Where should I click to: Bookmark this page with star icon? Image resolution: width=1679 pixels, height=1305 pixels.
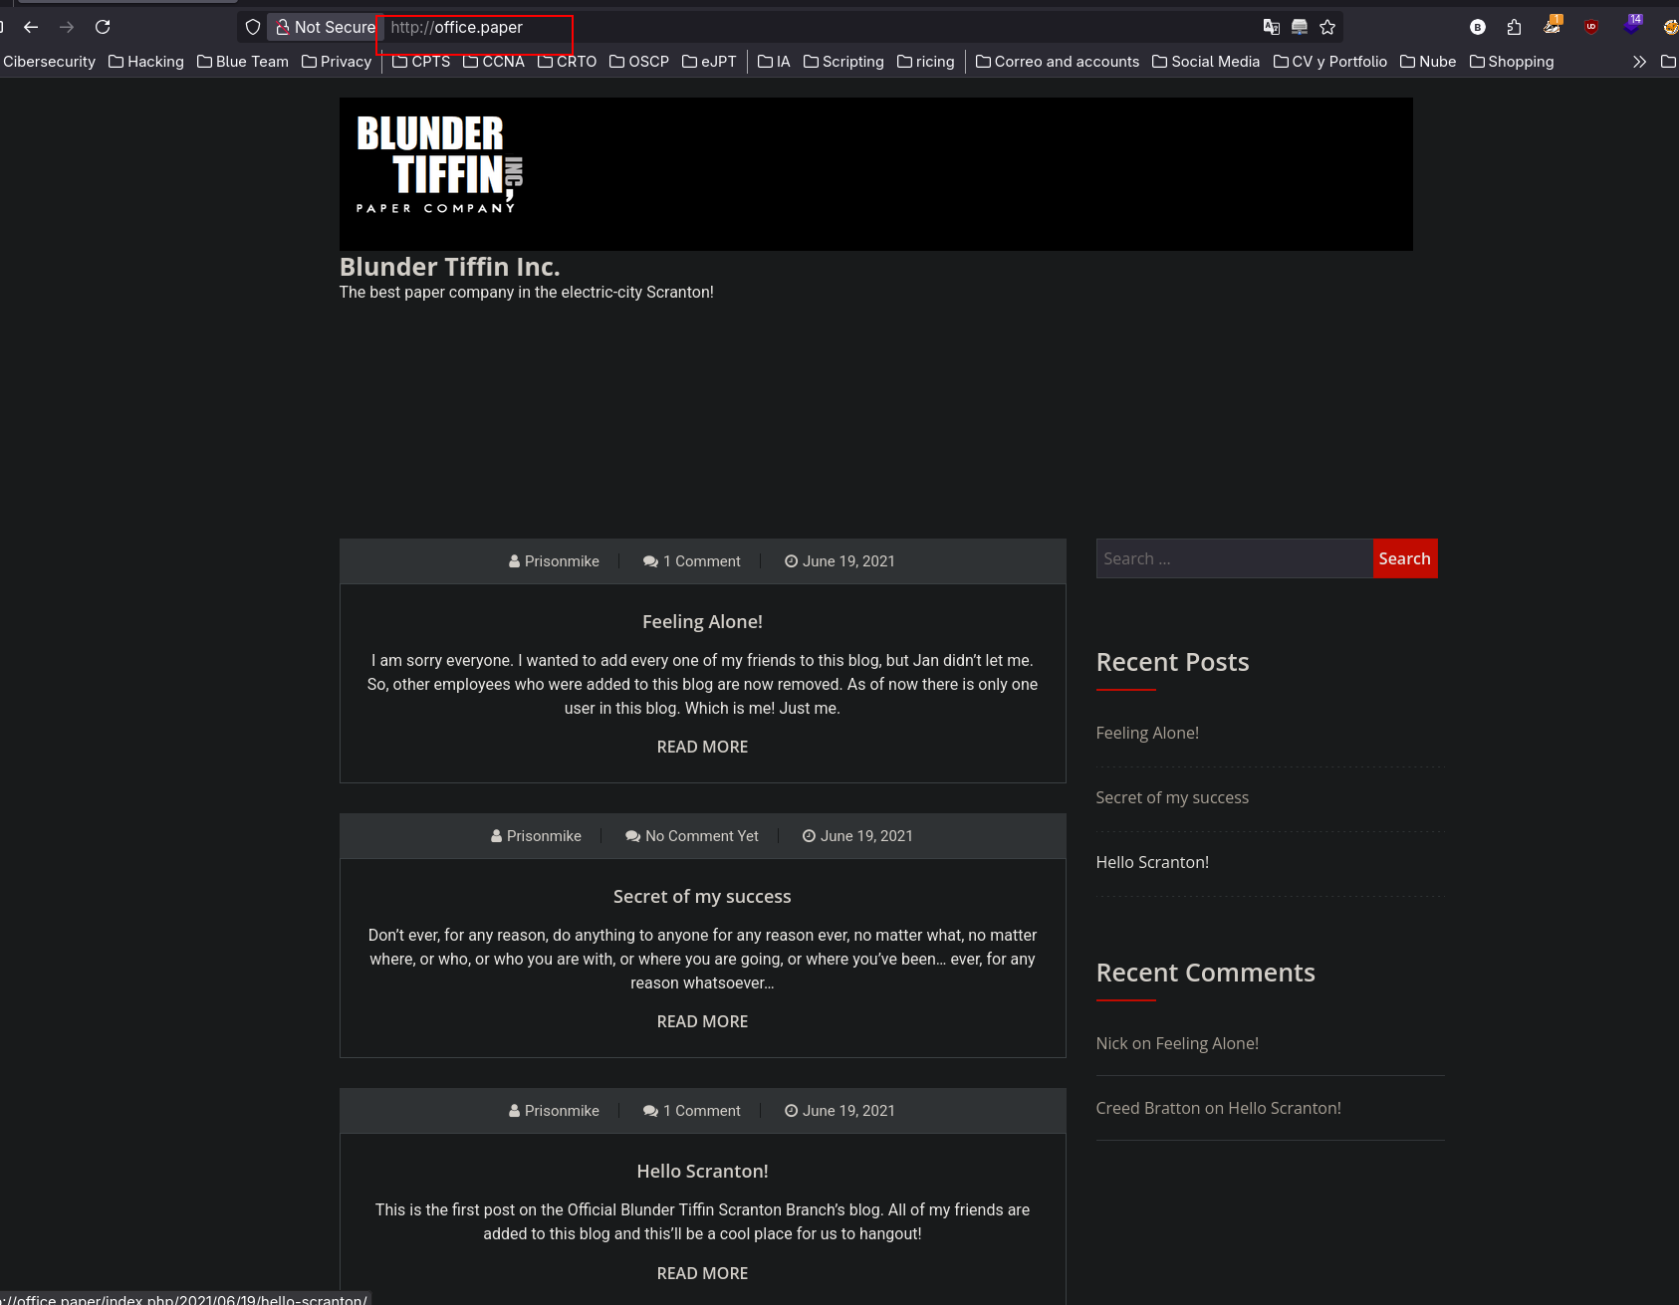click(1327, 27)
